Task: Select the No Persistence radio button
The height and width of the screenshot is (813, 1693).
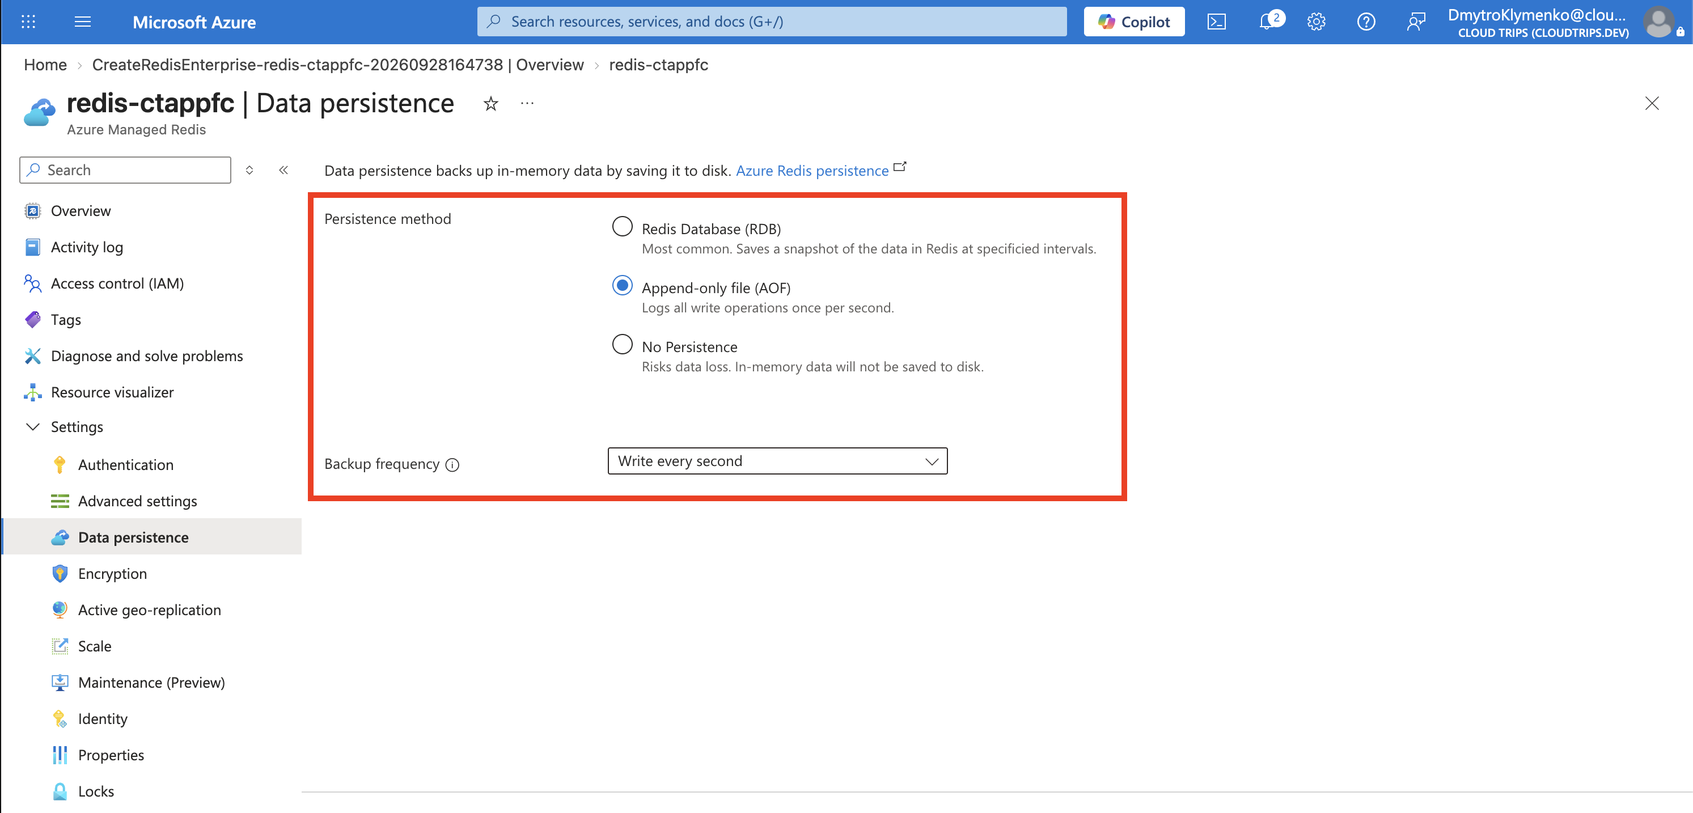Action: pos(622,344)
